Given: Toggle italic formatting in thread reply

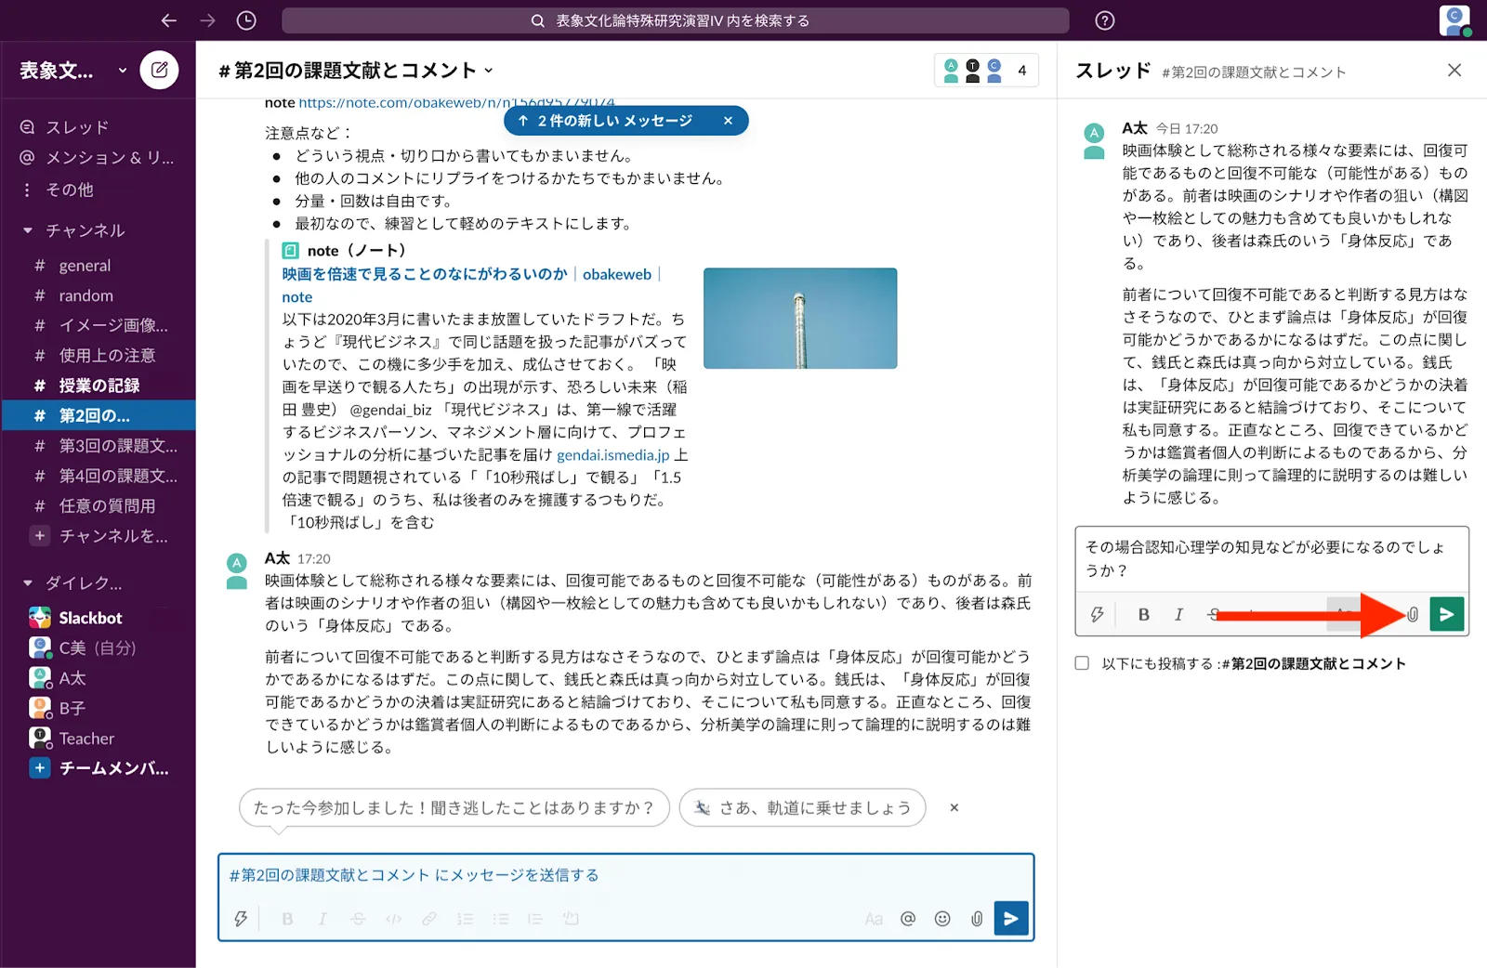Looking at the screenshot, I should point(1178,614).
